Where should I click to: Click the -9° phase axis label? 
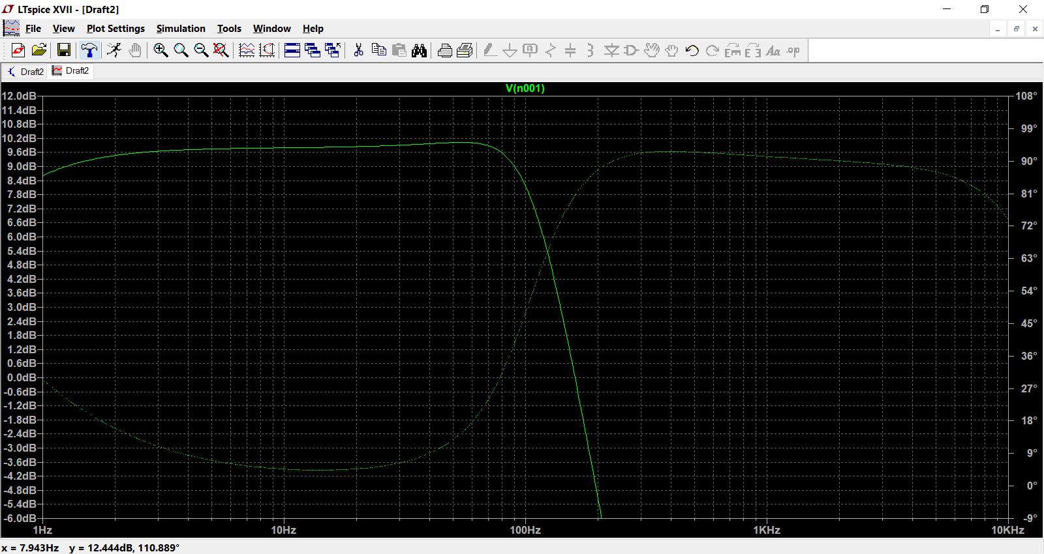pyautogui.click(x=1030, y=518)
